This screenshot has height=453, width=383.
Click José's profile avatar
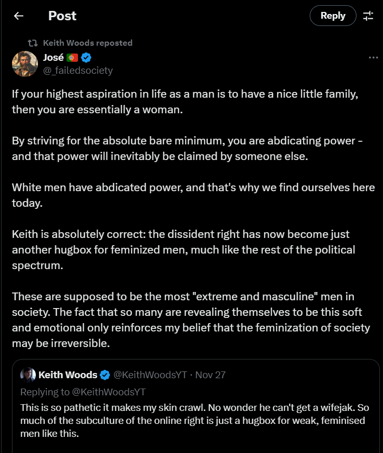(x=25, y=64)
